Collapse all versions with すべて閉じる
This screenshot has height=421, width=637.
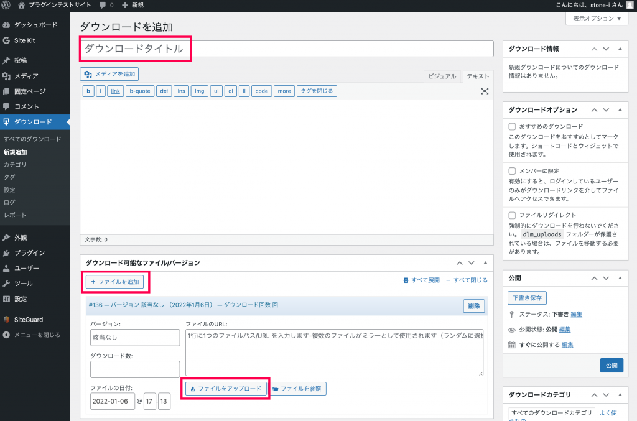coord(467,280)
